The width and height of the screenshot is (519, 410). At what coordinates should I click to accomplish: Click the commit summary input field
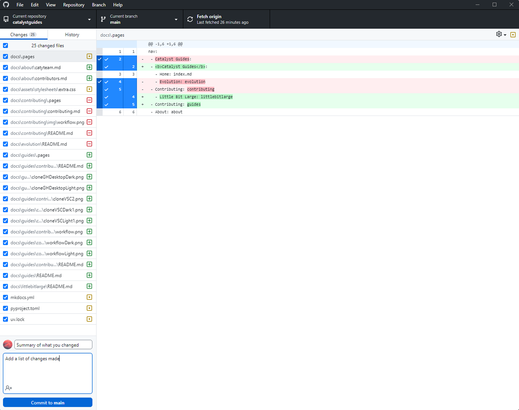[53, 345]
